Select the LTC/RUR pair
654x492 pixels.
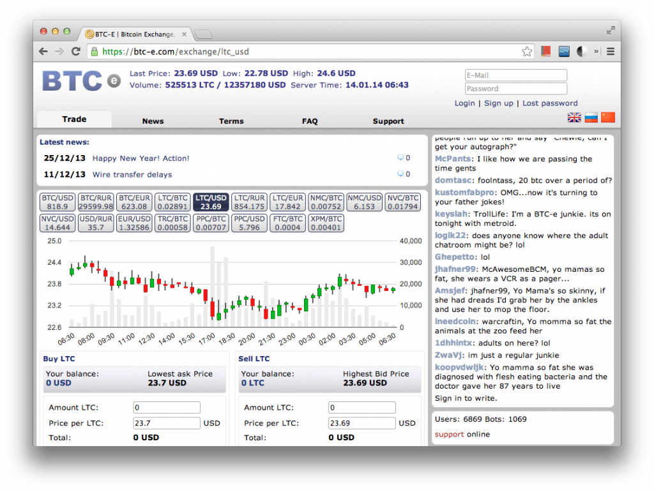click(250, 202)
